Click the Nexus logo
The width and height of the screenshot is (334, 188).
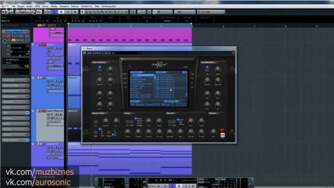160,64
